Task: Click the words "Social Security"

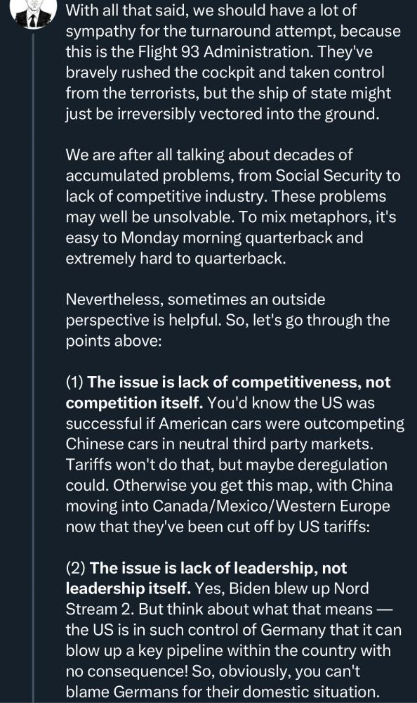Action: tap(329, 176)
